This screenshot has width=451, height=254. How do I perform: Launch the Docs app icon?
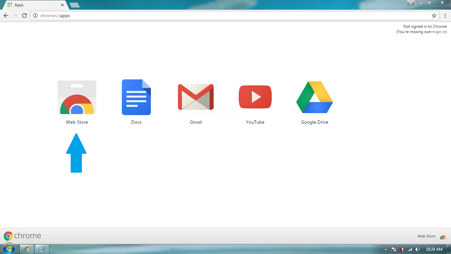(x=136, y=97)
